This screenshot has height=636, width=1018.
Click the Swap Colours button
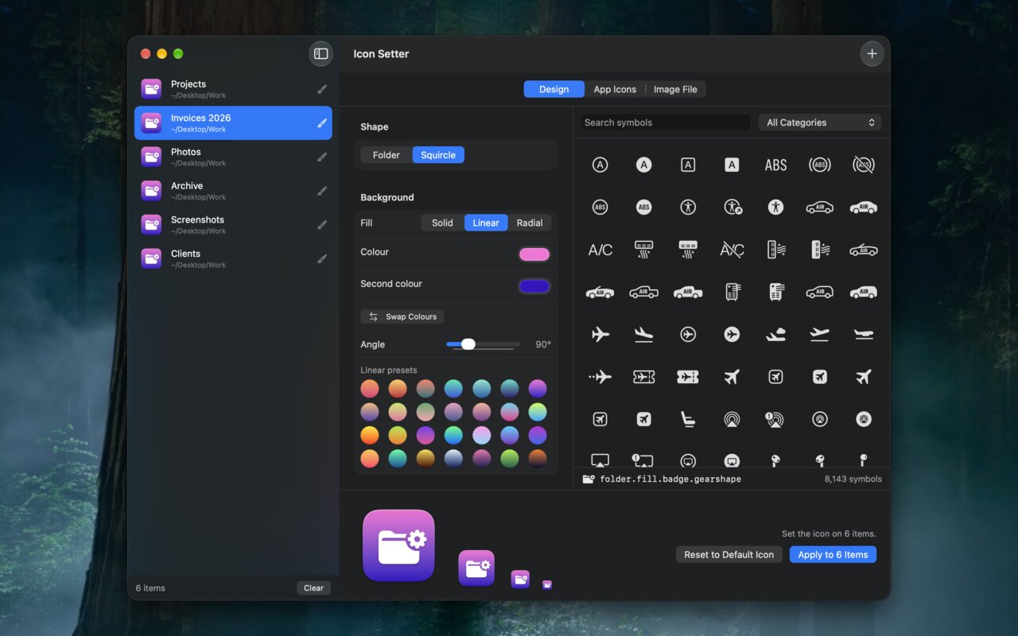tap(402, 316)
